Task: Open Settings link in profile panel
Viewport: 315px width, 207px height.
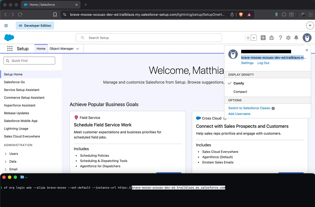Action: point(247,63)
